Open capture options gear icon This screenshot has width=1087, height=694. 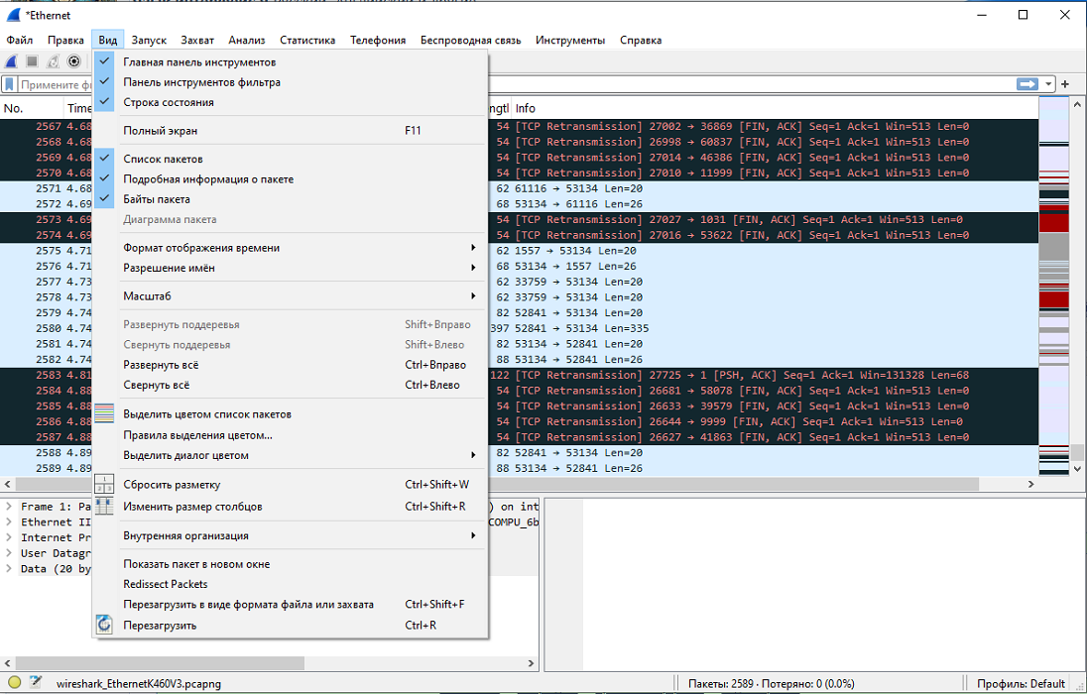tap(74, 61)
